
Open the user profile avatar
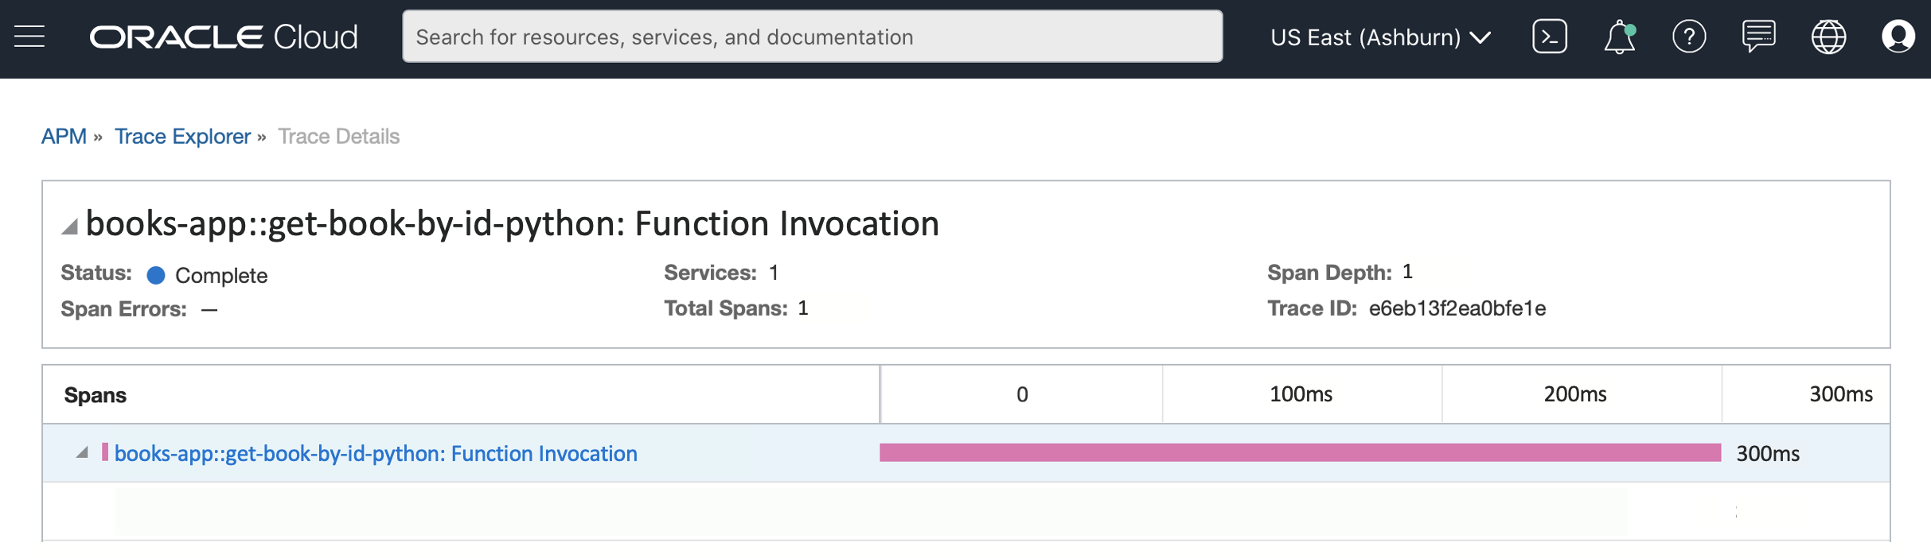coord(1898,37)
